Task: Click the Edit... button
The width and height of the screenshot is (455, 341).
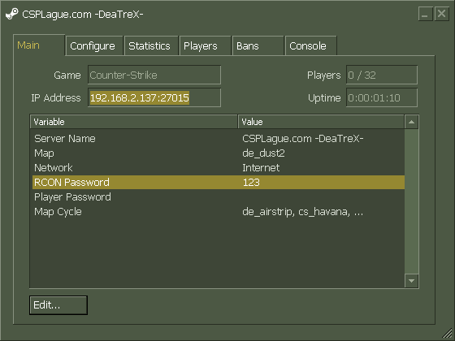Action: (x=58, y=305)
